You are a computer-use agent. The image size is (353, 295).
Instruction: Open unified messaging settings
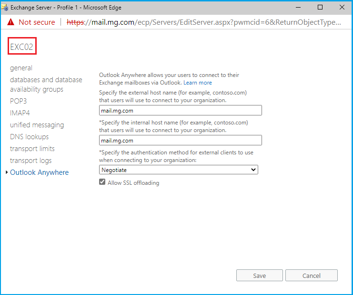tap(37, 125)
